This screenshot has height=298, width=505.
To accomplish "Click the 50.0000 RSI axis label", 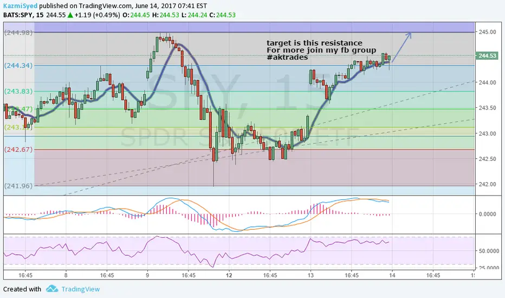I will coord(489,251).
